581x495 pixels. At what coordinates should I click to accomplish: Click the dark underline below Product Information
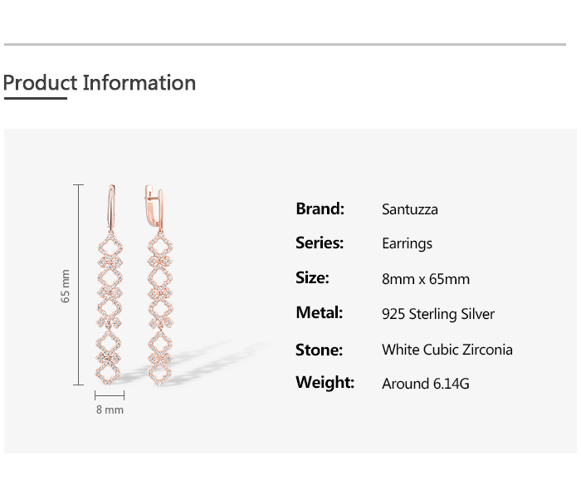click(x=35, y=99)
